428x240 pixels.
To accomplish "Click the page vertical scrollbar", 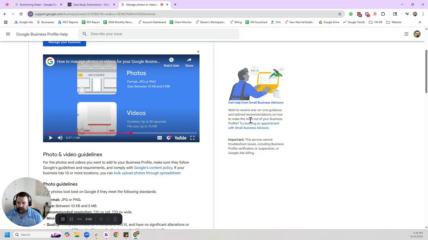I will click(x=426, y=72).
